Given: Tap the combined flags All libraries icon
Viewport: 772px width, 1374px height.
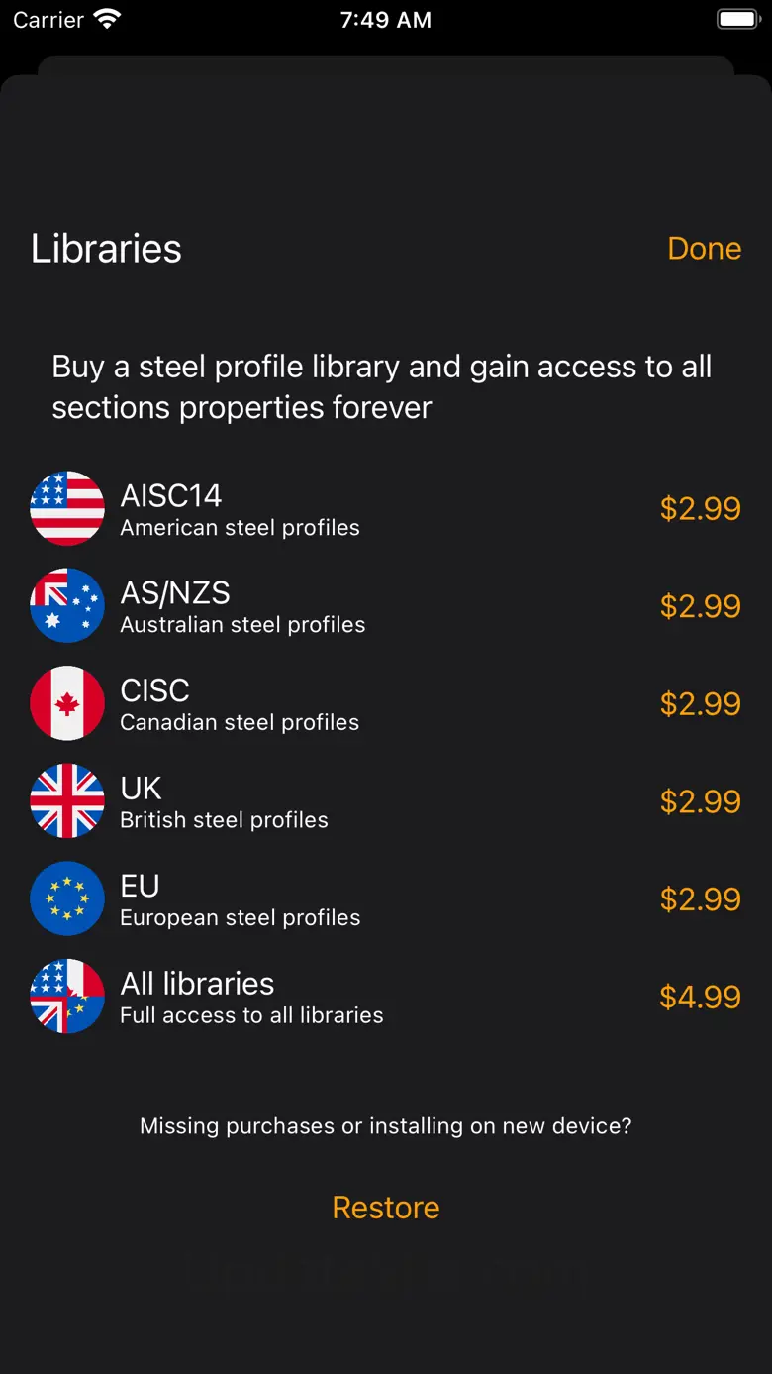Looking at the screenshot, I should tap(67, 997).
